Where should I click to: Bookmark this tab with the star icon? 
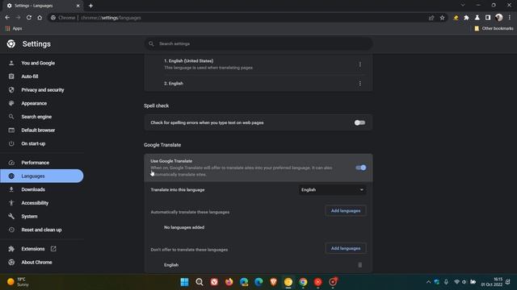coord(442,18)
